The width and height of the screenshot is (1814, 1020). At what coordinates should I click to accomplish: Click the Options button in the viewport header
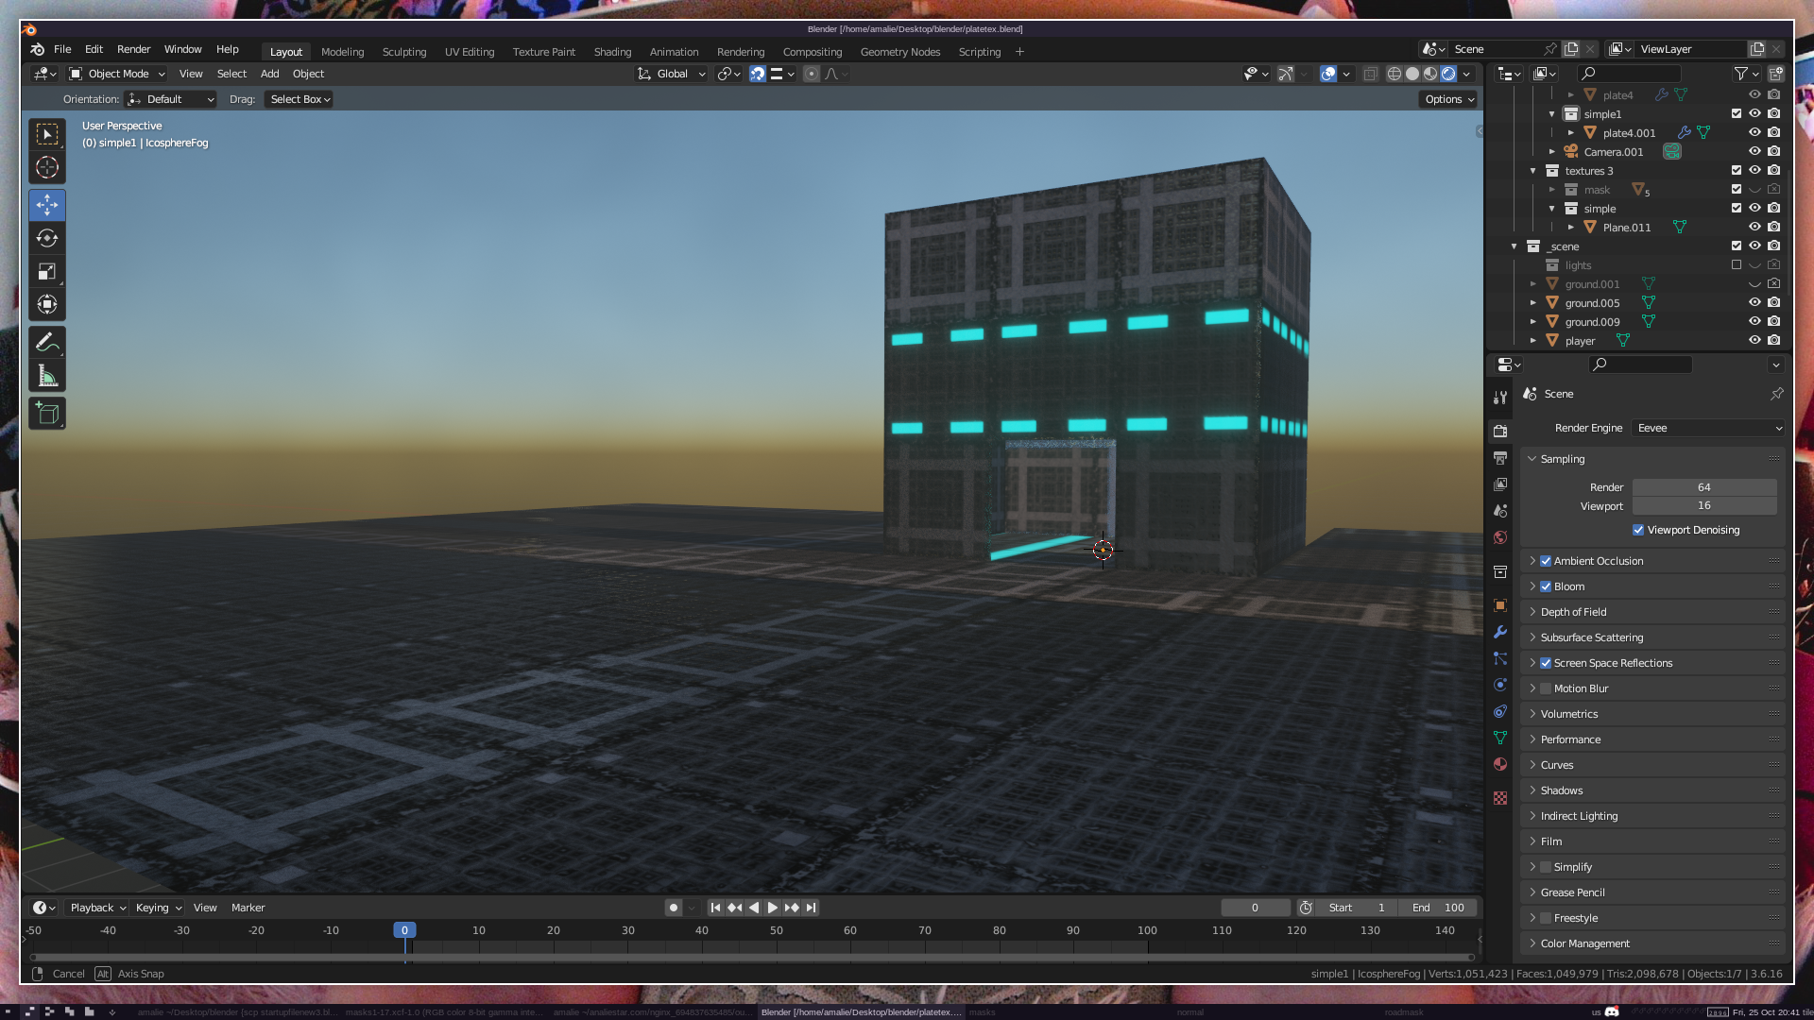pos(1448,99)
